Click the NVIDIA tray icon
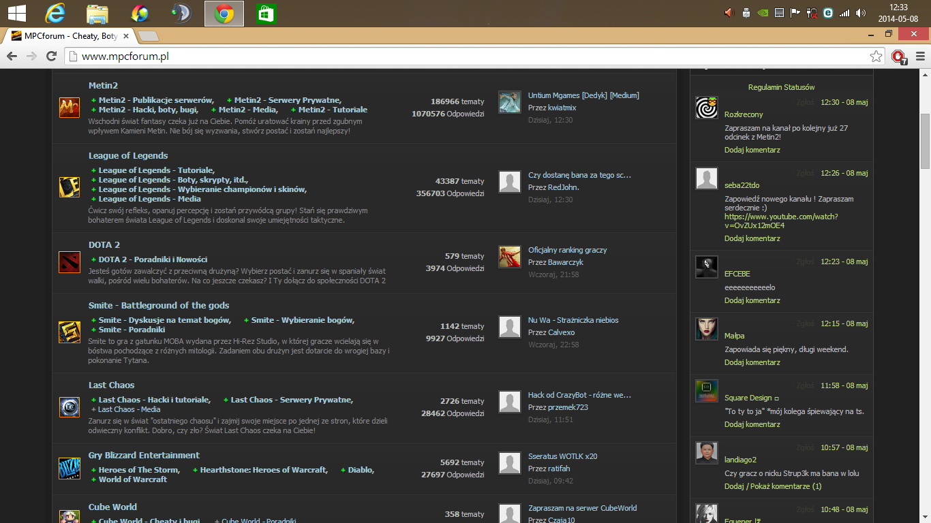The height and width of the screenshot is (523, 931). 763,13
